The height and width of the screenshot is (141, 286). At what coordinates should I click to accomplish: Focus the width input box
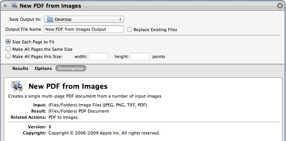[x=99, y=56]
